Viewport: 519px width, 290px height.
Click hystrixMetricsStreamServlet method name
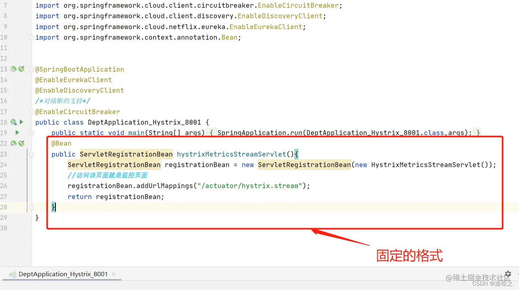click(x=232, y=154)
